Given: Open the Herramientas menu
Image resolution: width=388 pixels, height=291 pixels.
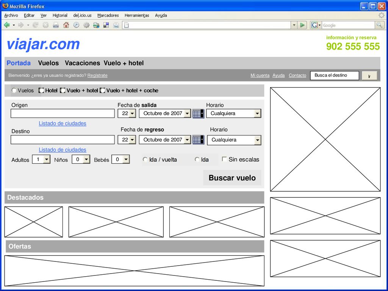Looking at the screenshot, I should [137, 15].
